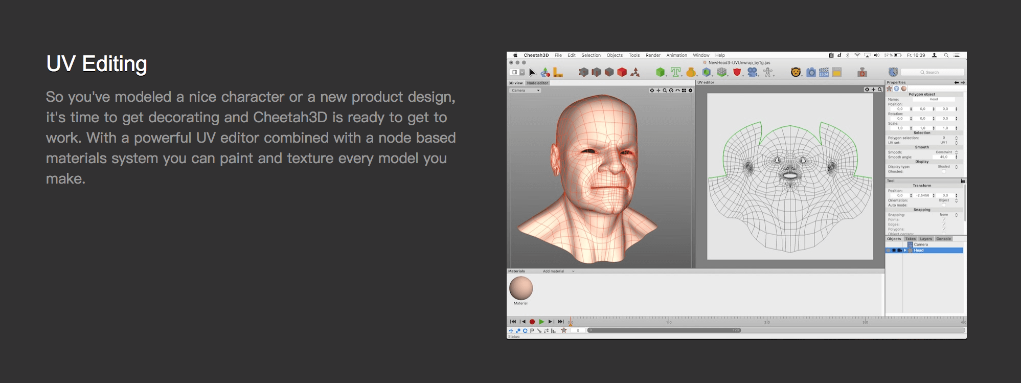This screenshot has height=383, width=1021.
Task: Open the Smooth Constraint dropdown
Action: [946, 152]
